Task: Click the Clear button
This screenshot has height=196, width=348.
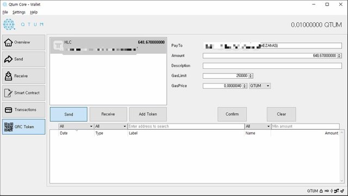Action: [282, 114]
